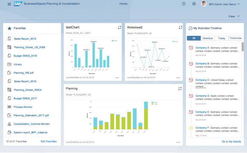
Task: Open Budget EMEA_2016 favorite
Action: pyautogui.click(x=25, y=56)
